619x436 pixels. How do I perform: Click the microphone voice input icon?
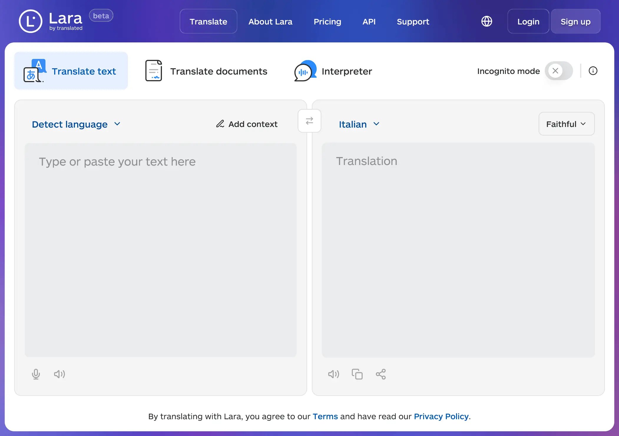36,374
